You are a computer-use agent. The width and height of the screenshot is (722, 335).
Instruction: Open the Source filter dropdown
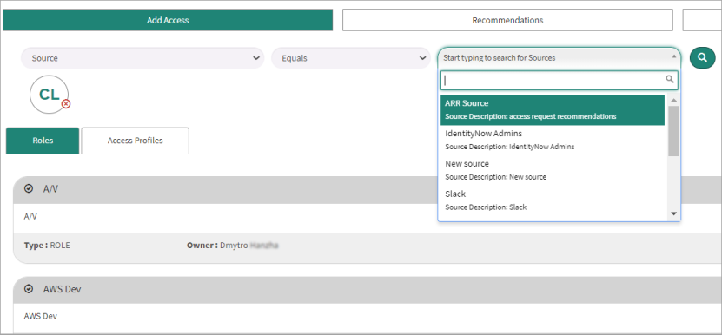[142, 58]
